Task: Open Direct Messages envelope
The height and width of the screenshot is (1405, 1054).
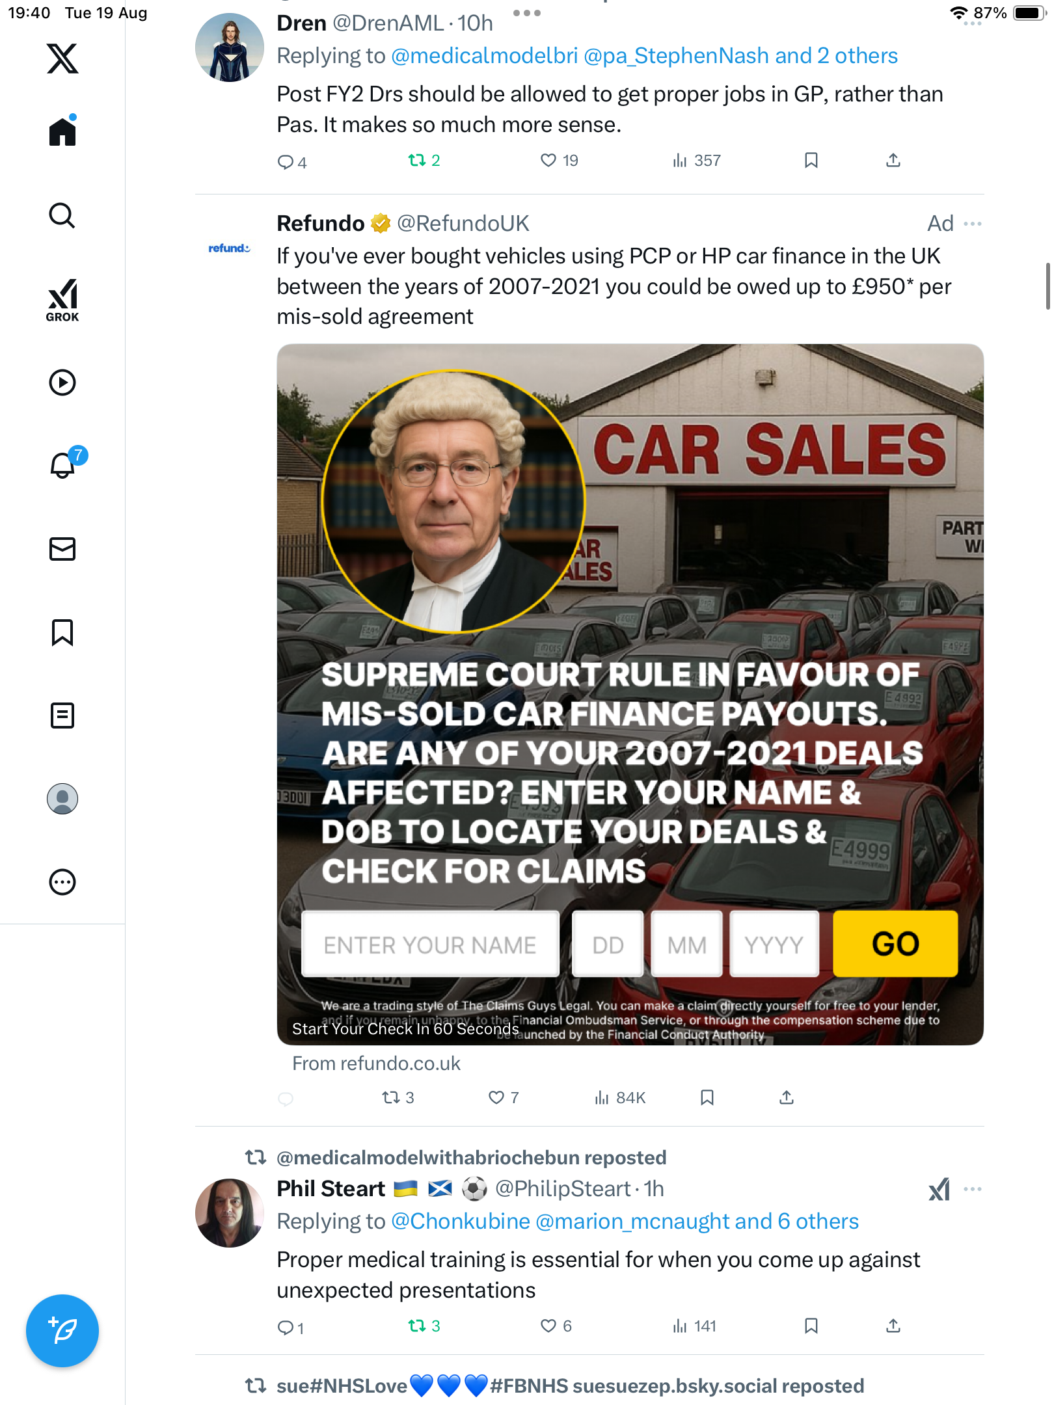Action: click(62, 549)
